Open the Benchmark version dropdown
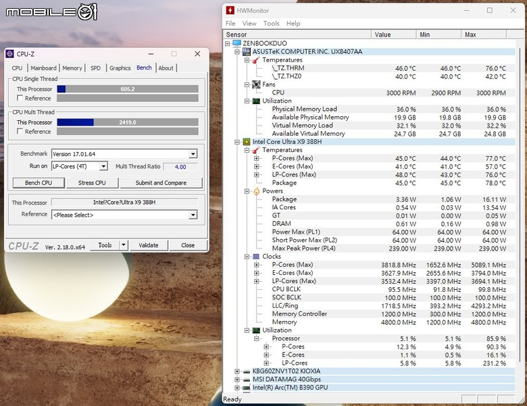The image size is (527, 406). [x=193, y=154]
